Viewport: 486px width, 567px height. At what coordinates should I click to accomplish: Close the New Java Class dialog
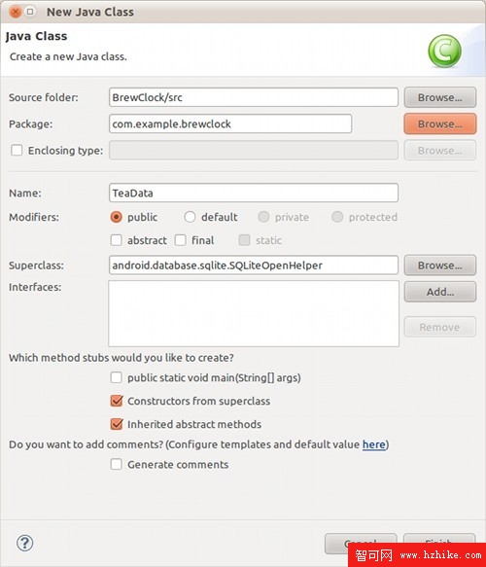click(16, 12)
